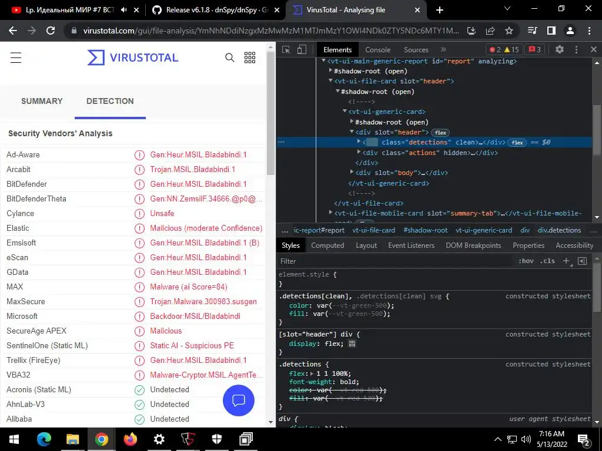
Task: Open Firefox from the taskbar
Action: 131,439
